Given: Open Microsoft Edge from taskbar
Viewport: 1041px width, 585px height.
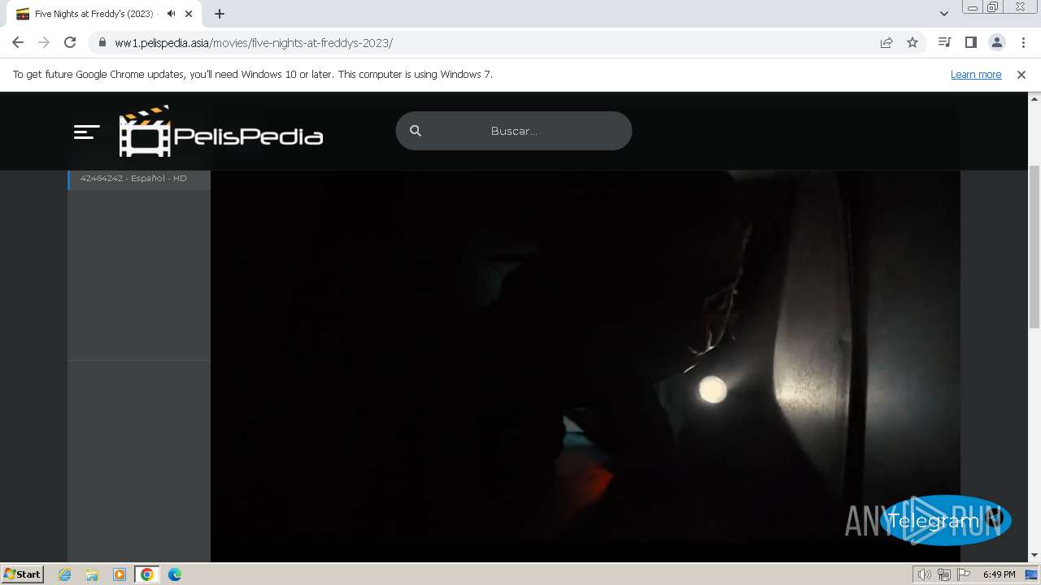Looking at the screenshot, I should [175, 574].
